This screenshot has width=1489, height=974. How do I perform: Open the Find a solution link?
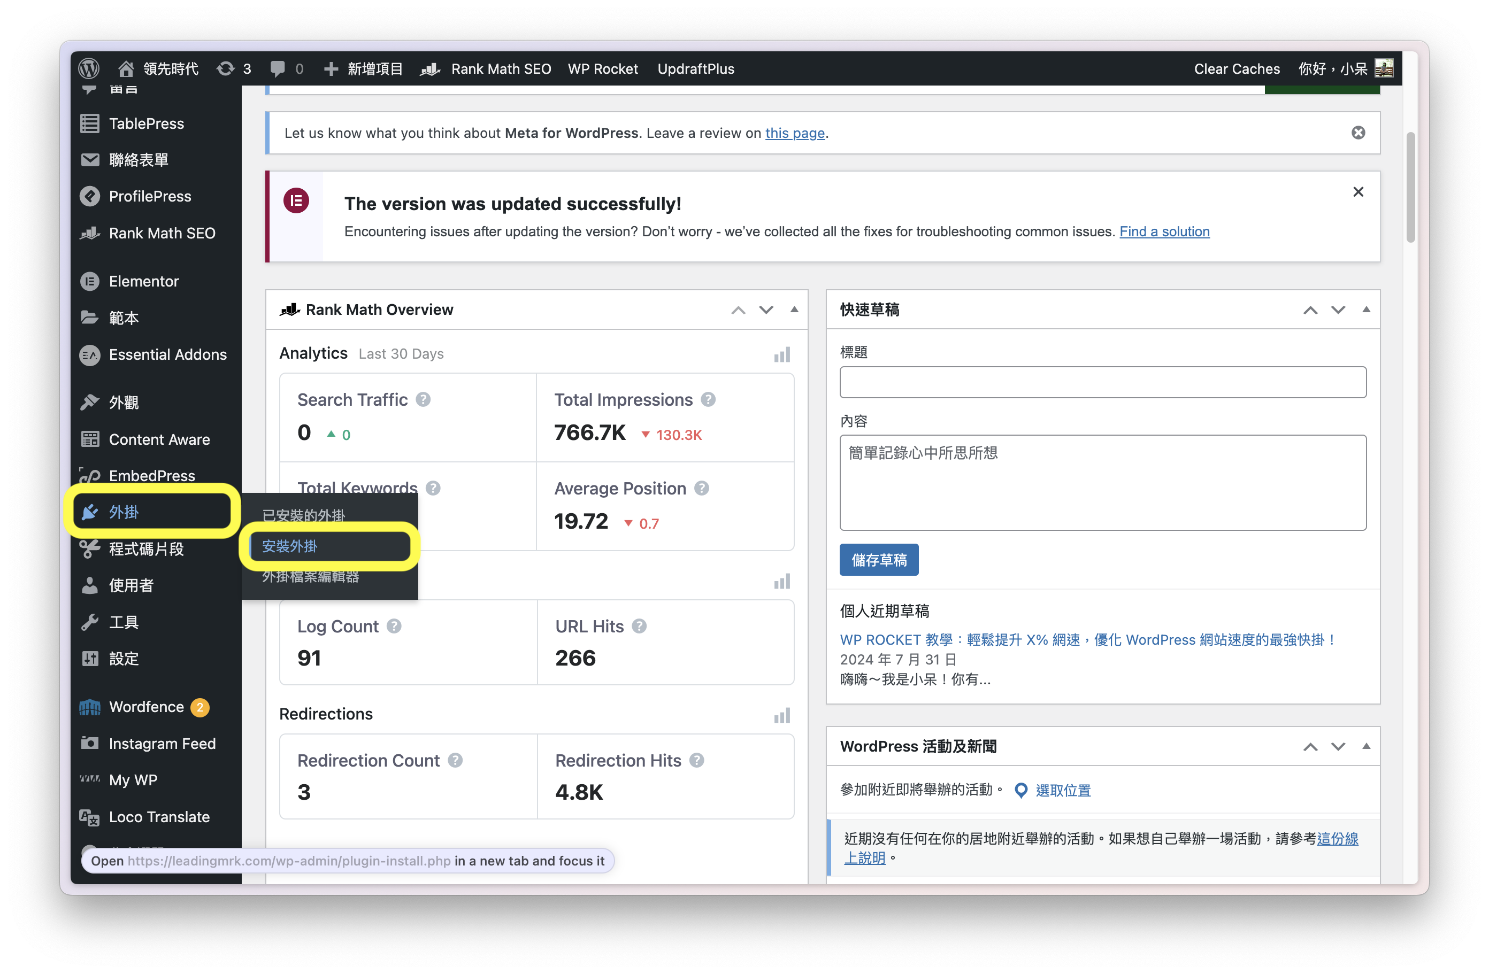[1164, 231]
